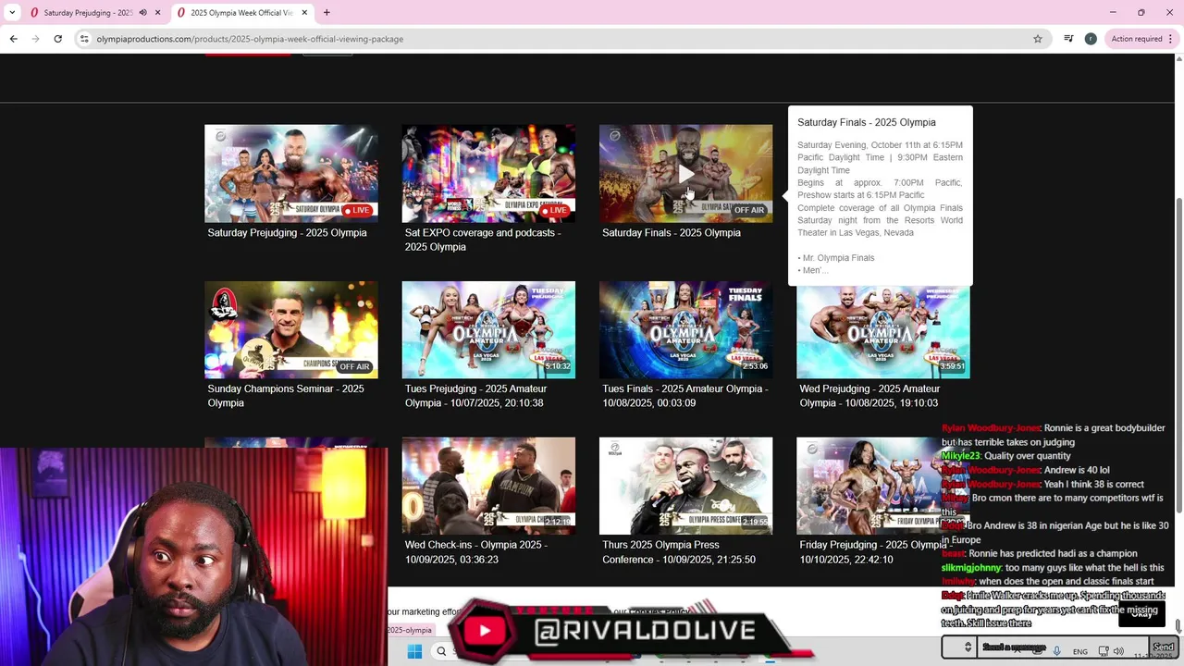Close the 2025 Olympia Week Official tab

(x=304, y=13)
